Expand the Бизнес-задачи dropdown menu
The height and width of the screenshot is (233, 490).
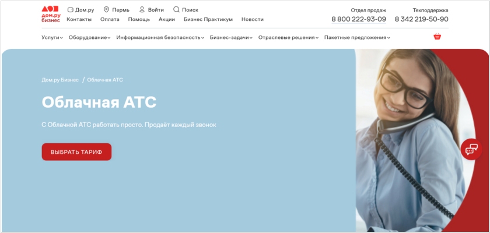(231, 37)
